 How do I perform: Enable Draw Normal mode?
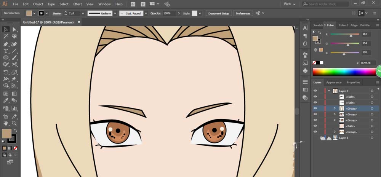[4, 155]
